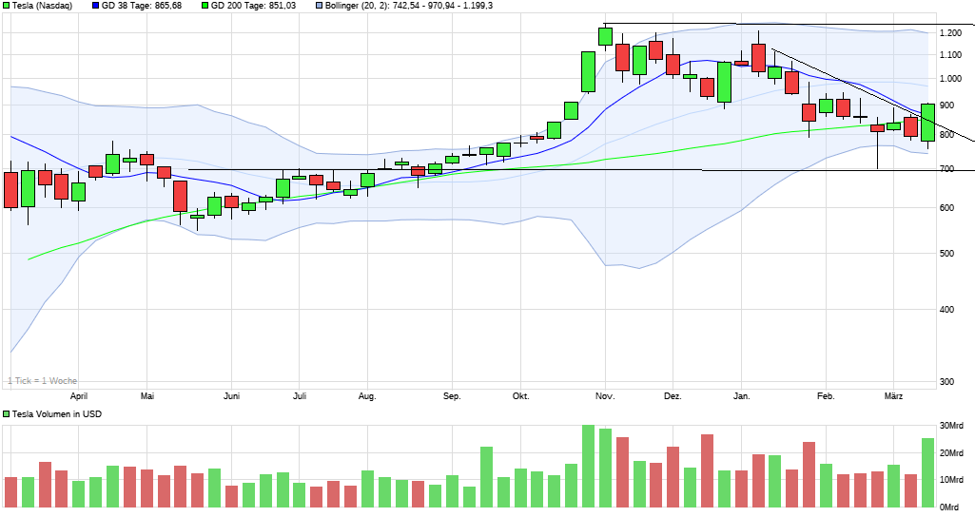Click the last green candle in March
Viewport: 975px width, 517px height.
pos(927,123)
